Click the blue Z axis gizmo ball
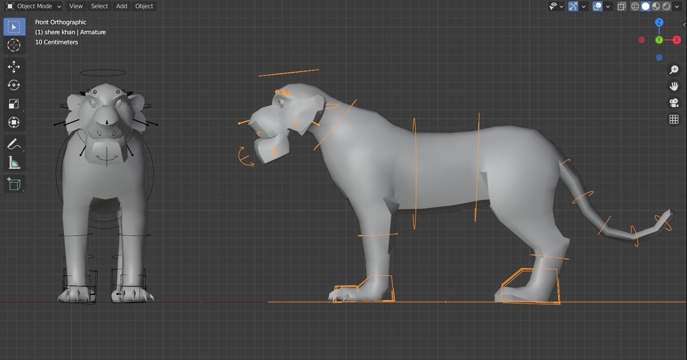The height and width of the screenshot is (360, 687). click(659, 22)
